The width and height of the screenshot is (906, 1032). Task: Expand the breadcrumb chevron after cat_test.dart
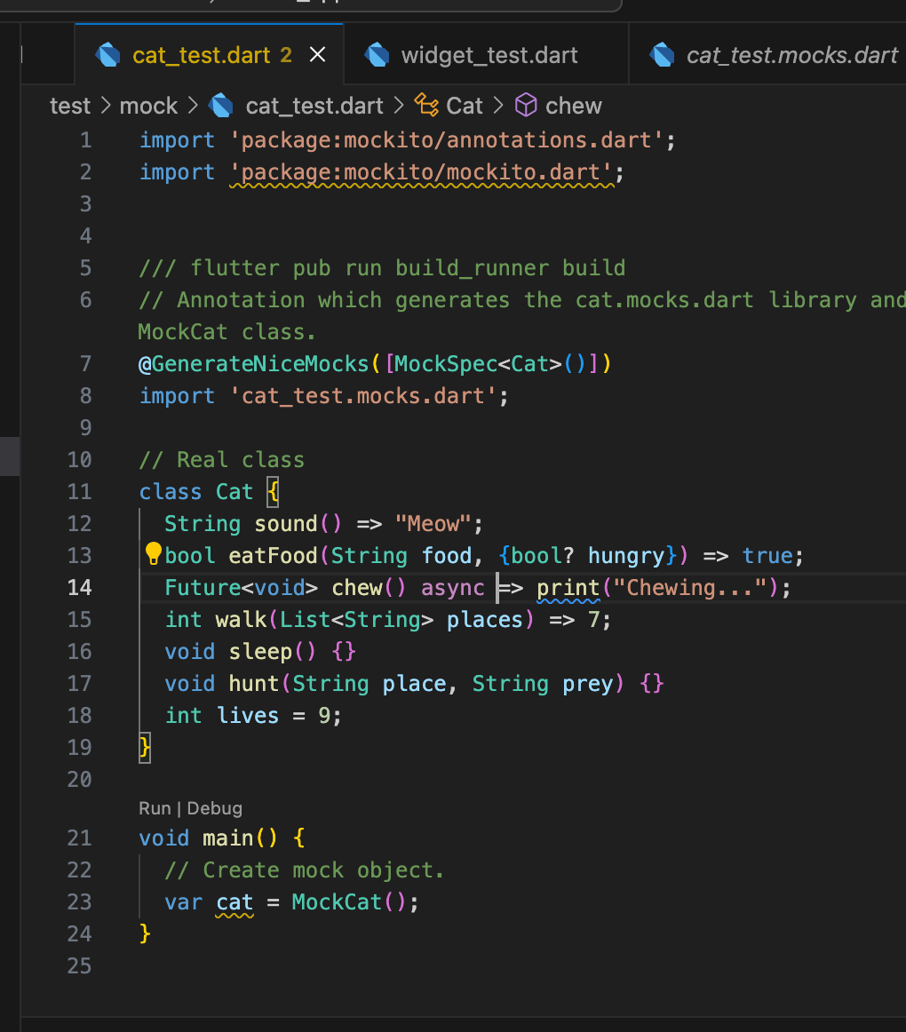click(398, 106)
